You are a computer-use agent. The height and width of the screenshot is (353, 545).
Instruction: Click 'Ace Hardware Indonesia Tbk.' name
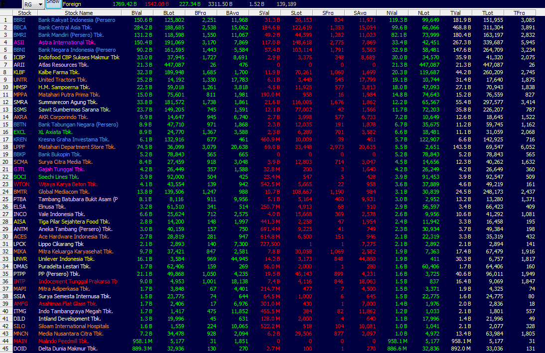pyautogui.click(x=74, y=236)
